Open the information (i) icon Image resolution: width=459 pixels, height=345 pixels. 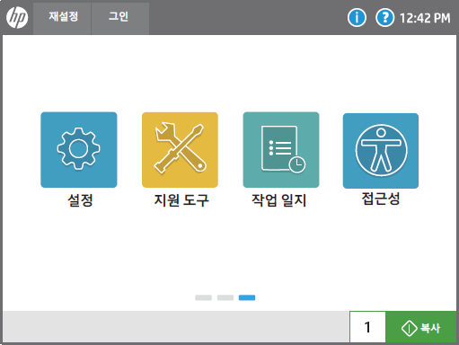tap(357, 18)
